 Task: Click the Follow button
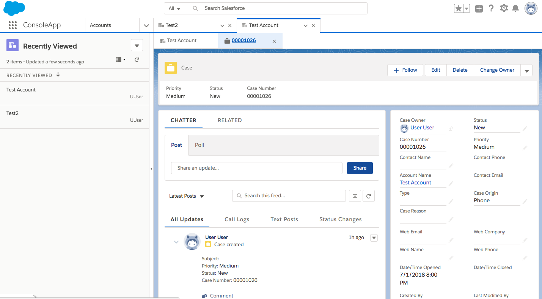tap(405, 70)
